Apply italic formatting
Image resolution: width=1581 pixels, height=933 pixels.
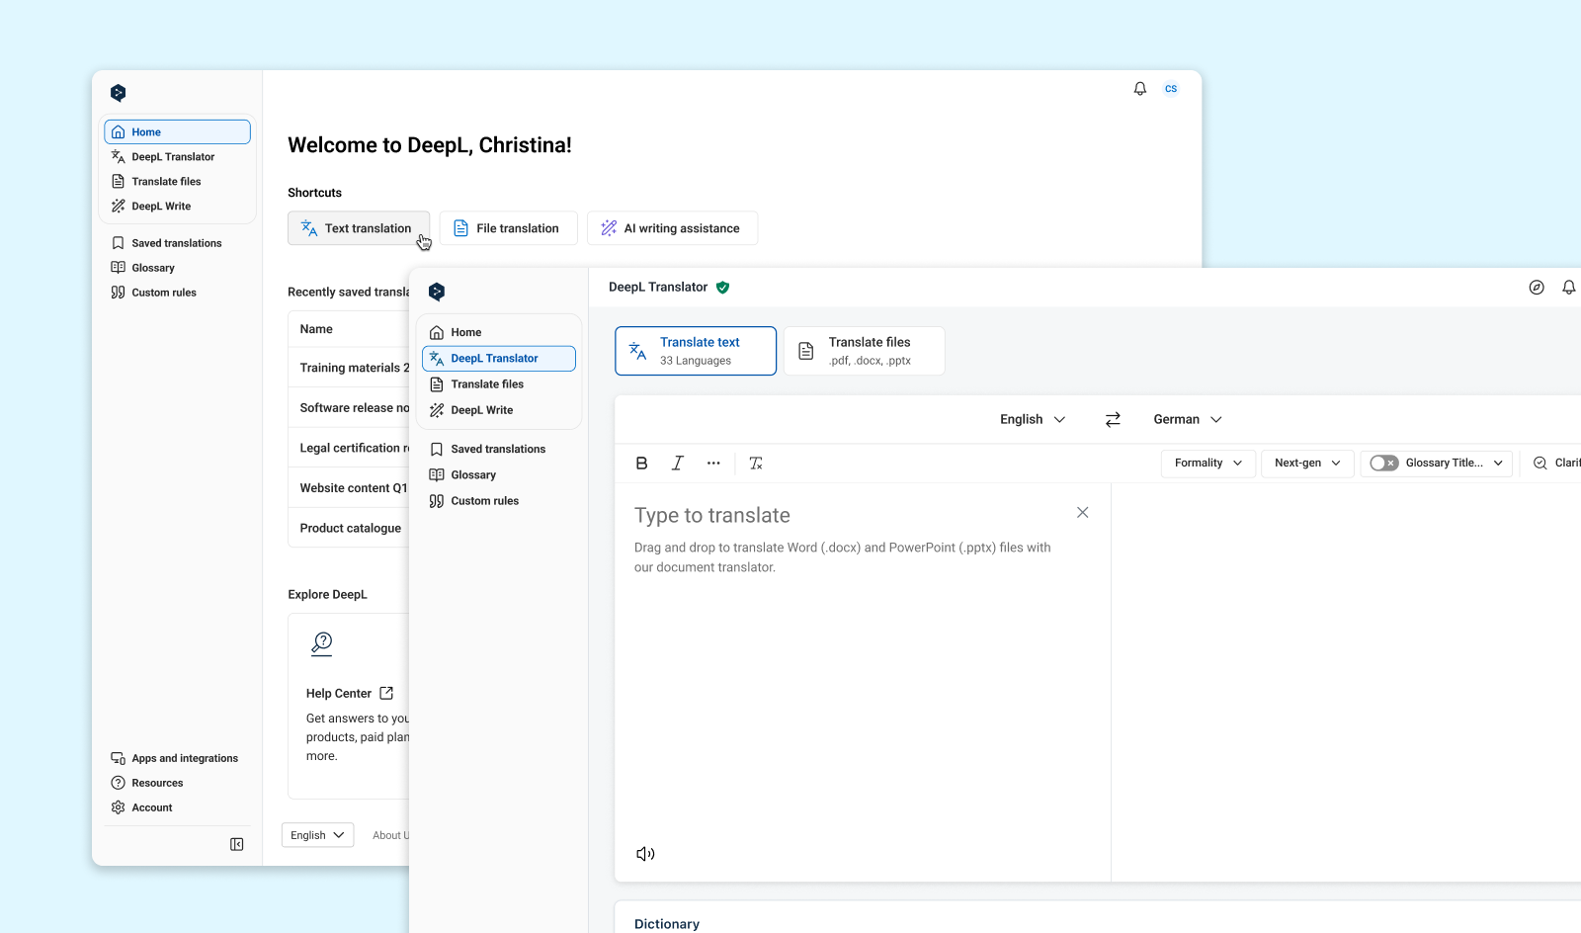tap(678, 464)
